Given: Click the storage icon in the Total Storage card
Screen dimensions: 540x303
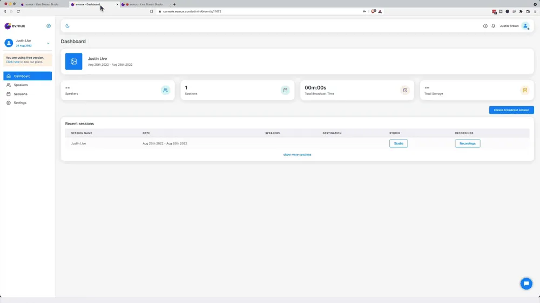Looking at the screenshot, I should (524, 90).
